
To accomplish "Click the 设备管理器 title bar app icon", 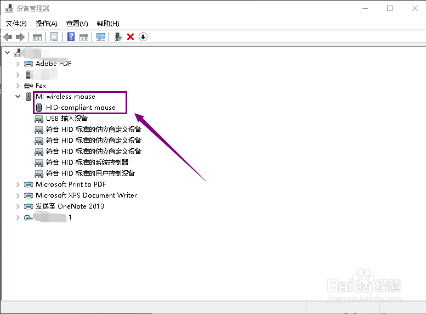I will [x=9, y=8].
